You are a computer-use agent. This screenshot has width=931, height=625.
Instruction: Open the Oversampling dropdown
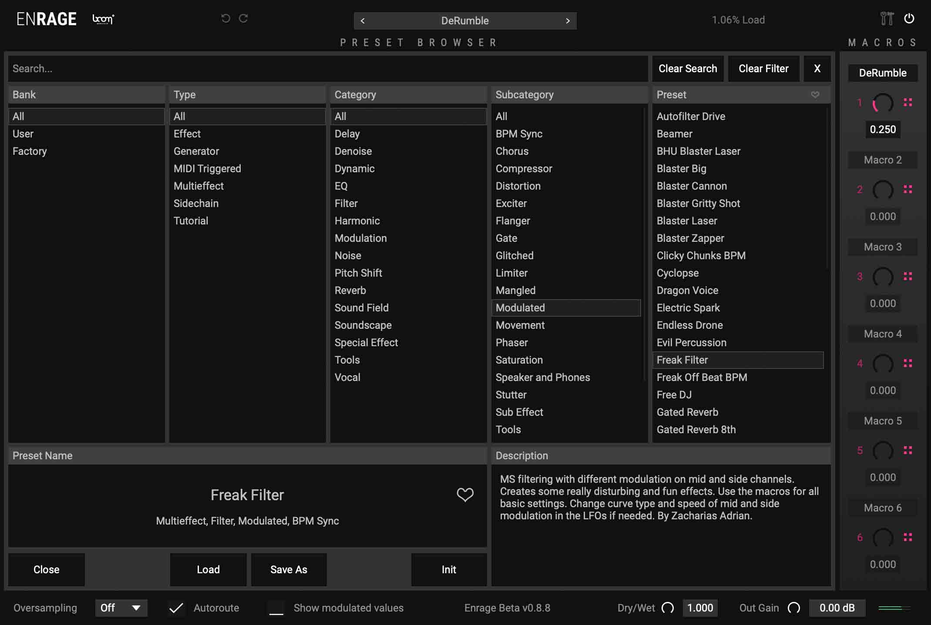click(121, 608)
